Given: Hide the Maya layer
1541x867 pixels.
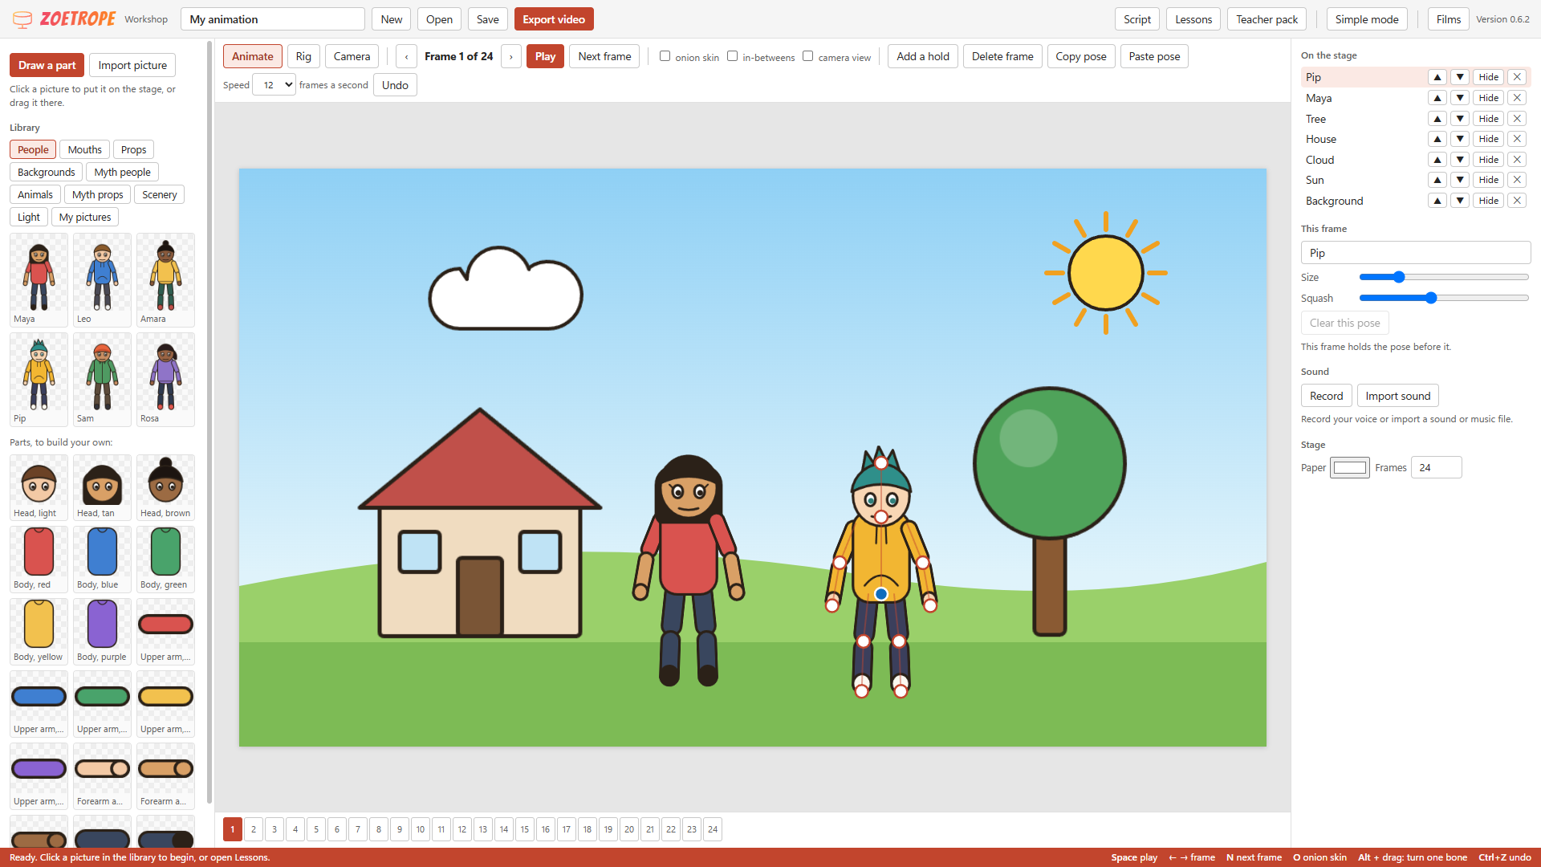Looking at the screenshot, I should [1489, 98].
